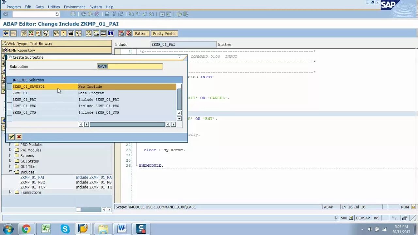Click the Activate matchstick icon
The image size is (418, 235).
click(64, 33)
